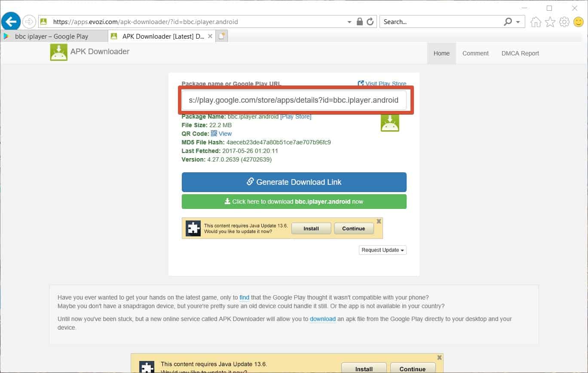This screenshot has height=373, width=588.
Task: Click the View link for the QR code
Action: [x=225, y=134]
